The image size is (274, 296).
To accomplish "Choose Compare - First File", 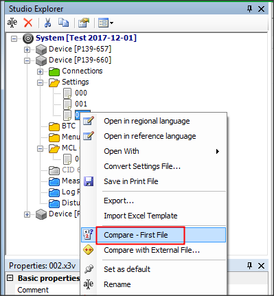I will click(153, 235).
